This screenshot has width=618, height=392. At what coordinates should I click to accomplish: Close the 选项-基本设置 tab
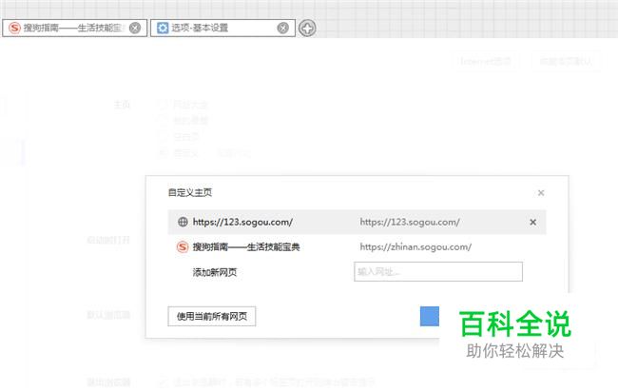coord(283,28)
